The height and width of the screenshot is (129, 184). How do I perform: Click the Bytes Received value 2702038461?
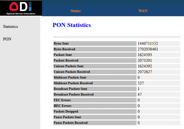(148, 49)
